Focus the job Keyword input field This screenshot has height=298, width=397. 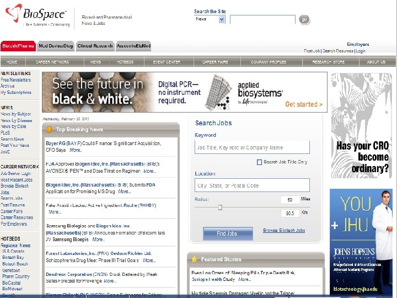(x=252, y=147)
